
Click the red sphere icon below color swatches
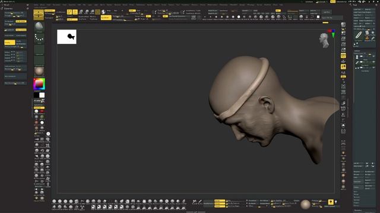[42, 111]
